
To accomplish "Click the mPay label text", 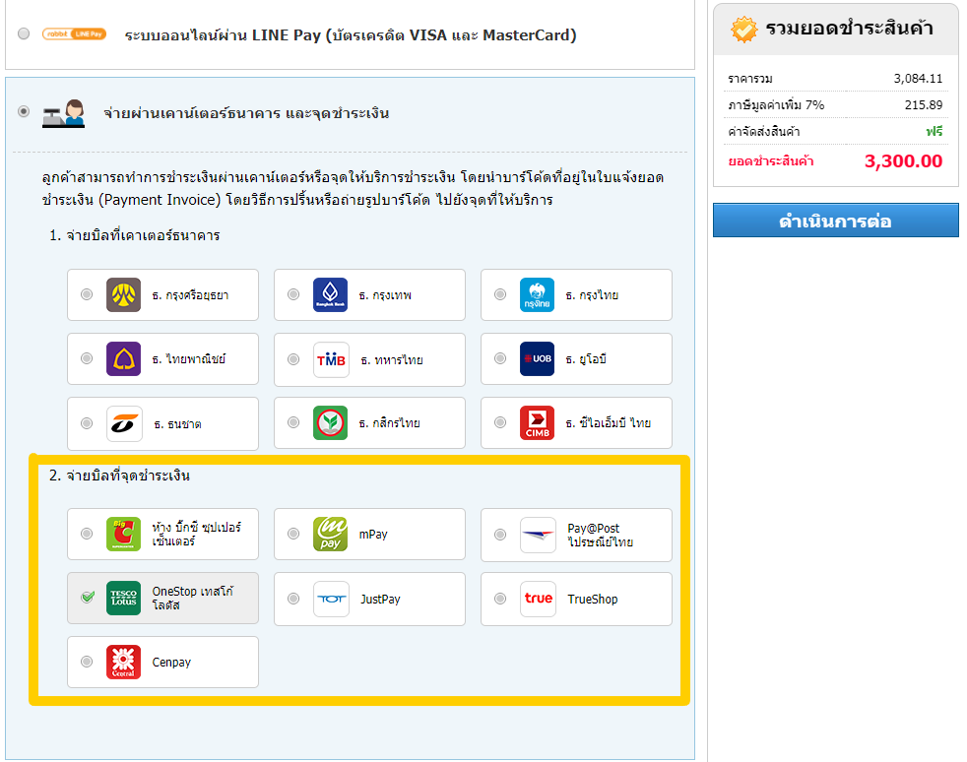I will (373, 535).
